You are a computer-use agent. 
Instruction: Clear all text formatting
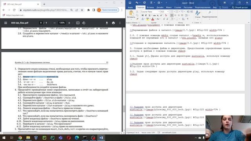(166, 15)
